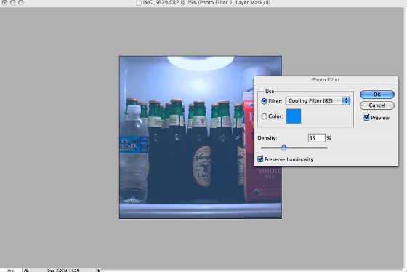Click the Doc size readout in status bar
This screenshot has height=272, width=407.
pos(63,270)
